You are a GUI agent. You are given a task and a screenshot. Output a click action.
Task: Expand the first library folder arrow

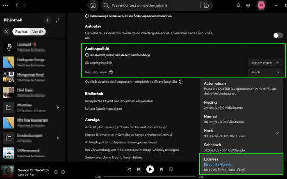click(x=58, y=107)
